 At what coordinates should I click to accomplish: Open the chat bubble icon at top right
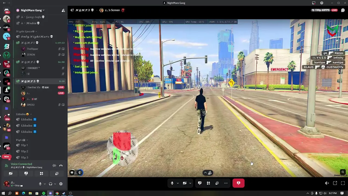(343, 10)
